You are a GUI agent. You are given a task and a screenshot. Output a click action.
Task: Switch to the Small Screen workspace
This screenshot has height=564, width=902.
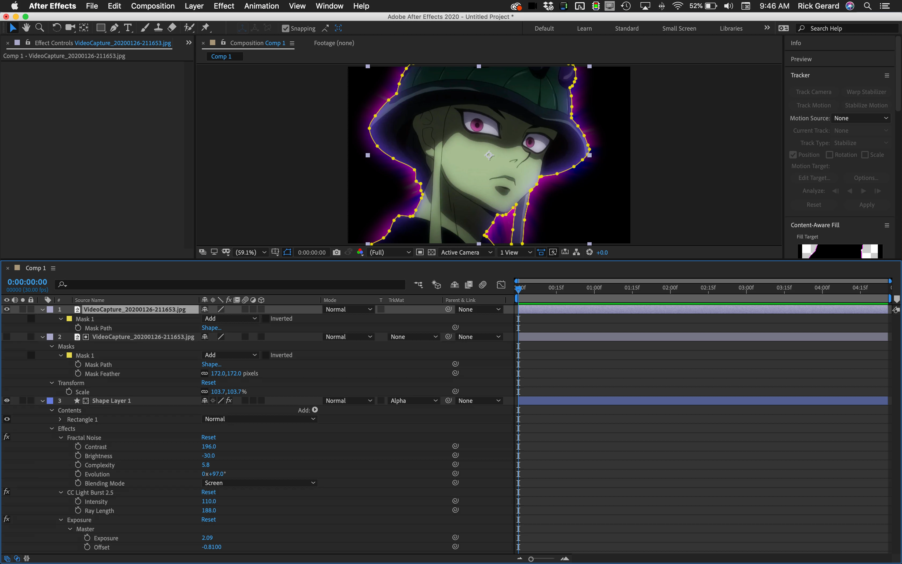679,28
